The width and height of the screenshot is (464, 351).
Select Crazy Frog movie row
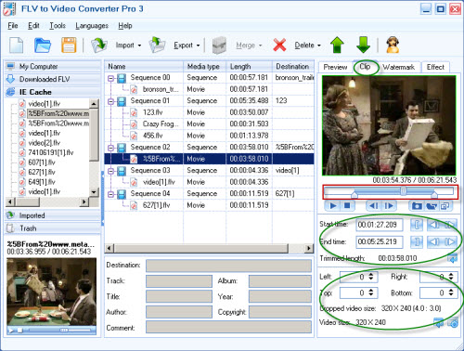(x=209, y=124)
